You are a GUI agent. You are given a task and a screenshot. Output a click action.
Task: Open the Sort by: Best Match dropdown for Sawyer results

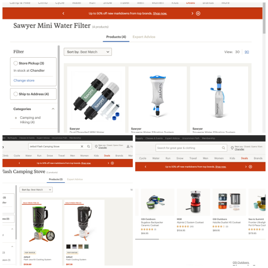[88, 52]
